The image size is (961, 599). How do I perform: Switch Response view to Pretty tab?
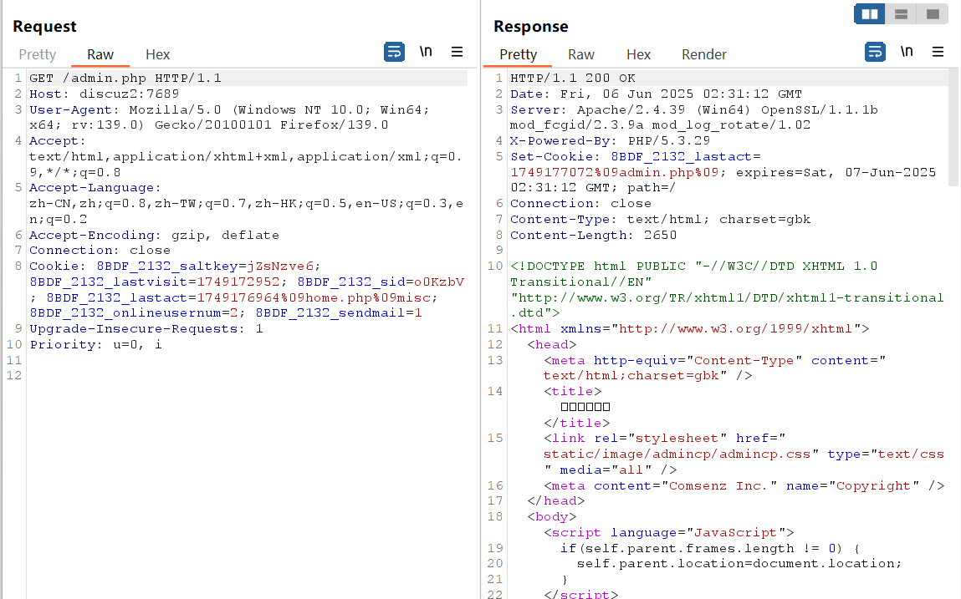(x=518, y=54)
